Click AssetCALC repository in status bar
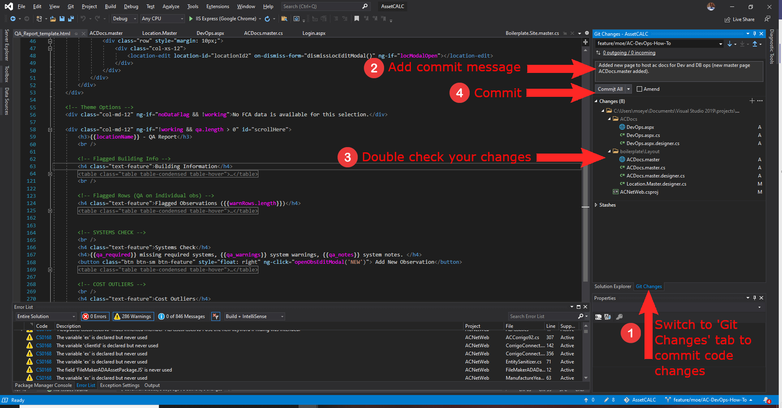Image resolution: width=782 pixels, height=408 pixels. [640, 400]
